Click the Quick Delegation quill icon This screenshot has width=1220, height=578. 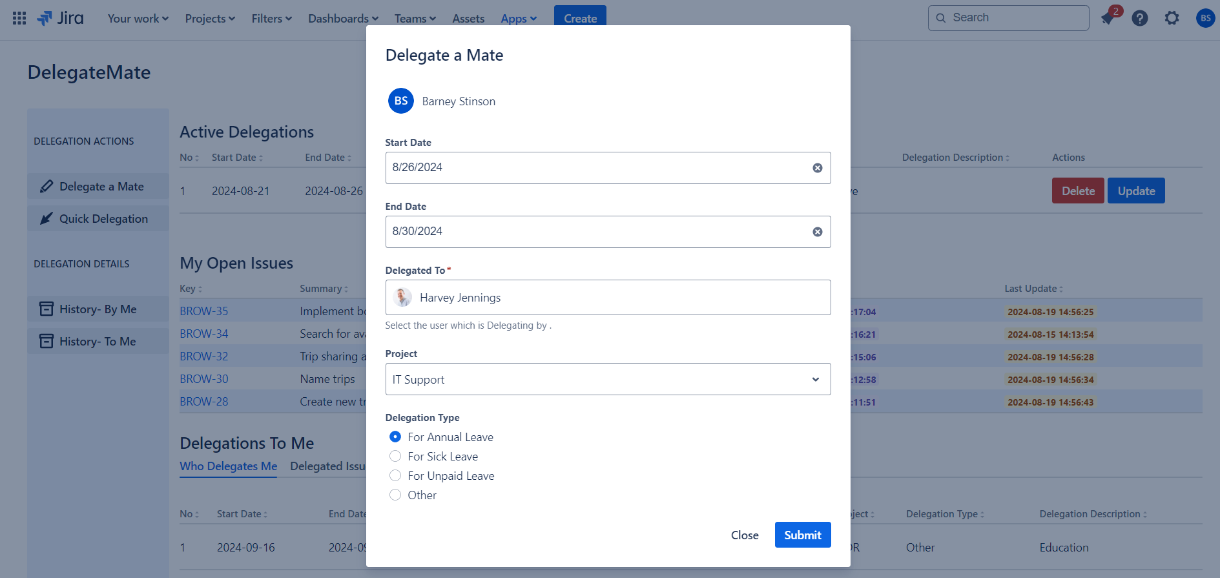tap(47, 219)
